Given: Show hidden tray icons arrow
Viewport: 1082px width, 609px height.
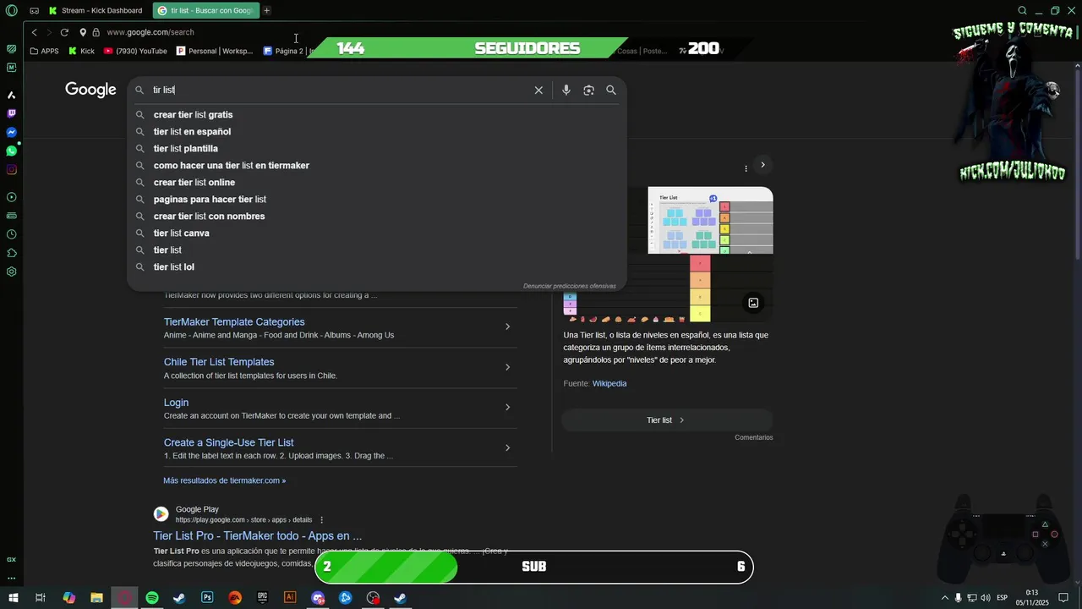Looking at the screenshot, I should click(x=944, y=598).
